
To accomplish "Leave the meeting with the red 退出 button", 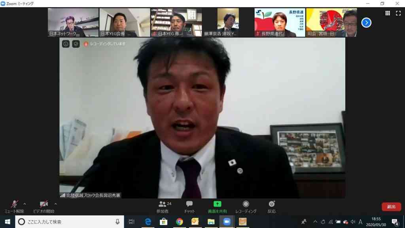I will pos(391,207).
